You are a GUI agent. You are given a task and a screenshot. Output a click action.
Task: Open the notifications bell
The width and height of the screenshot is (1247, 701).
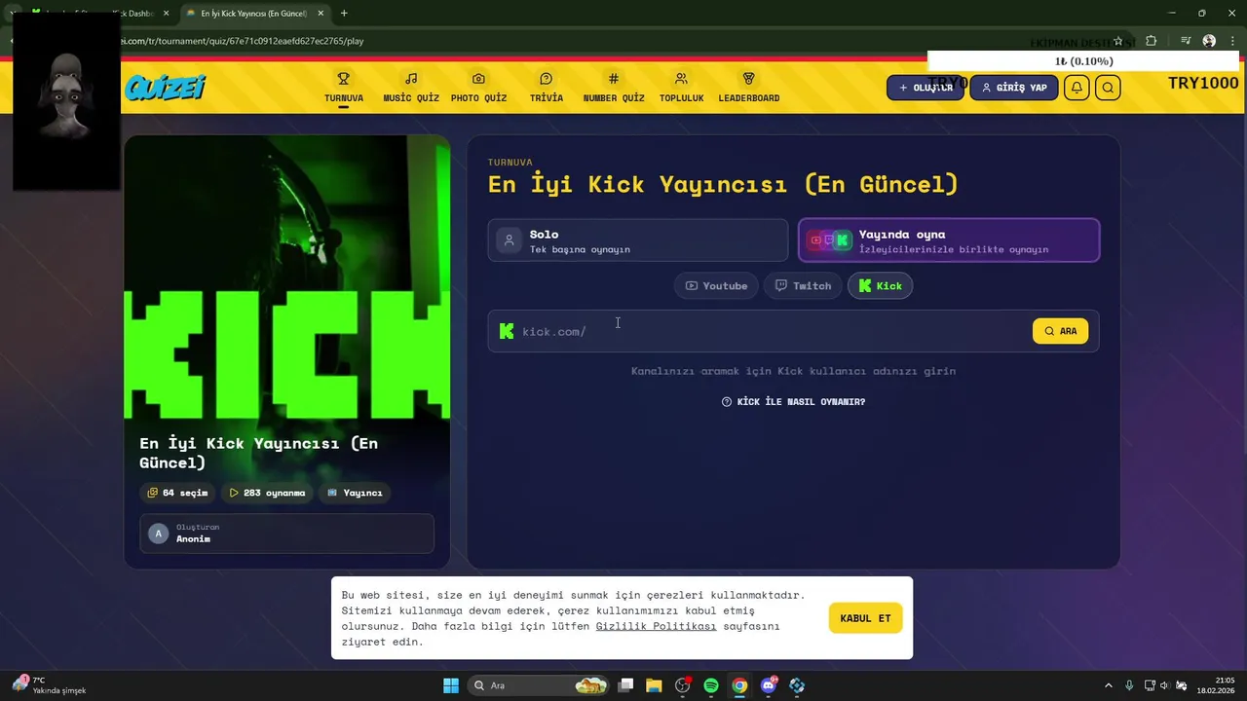point(1077,88)
